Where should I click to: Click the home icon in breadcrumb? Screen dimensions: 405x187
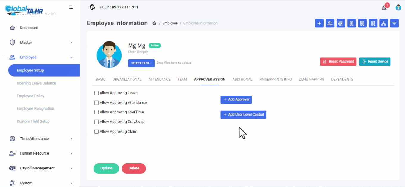coord(154,23)
